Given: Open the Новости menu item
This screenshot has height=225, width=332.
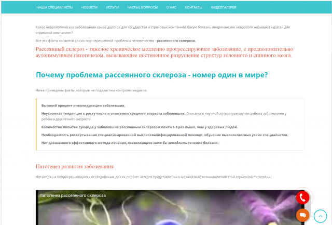Looking at the screenshot, I should (x=89, y=7).
